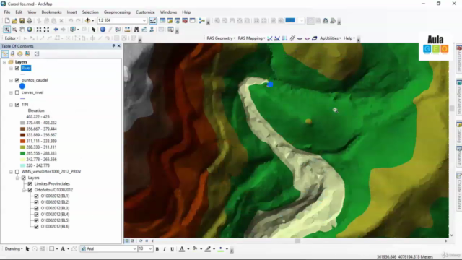Toggle bold text formatting
462x260 pixels.
coord(157,249)
